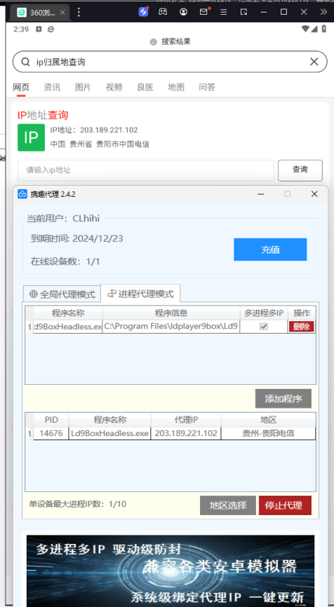Select the C:\Program Files\ldplayer9box path cell
The height and width of the screenshot is (607, 334).
(x=171, y=327)
